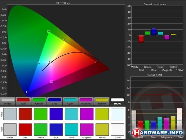186x140 pixels.
Task: Click the Target Magenta swatch
Action: point(87,130)
